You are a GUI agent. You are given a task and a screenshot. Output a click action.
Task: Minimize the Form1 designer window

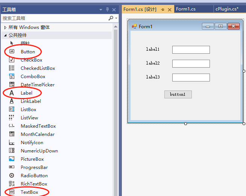208,26
